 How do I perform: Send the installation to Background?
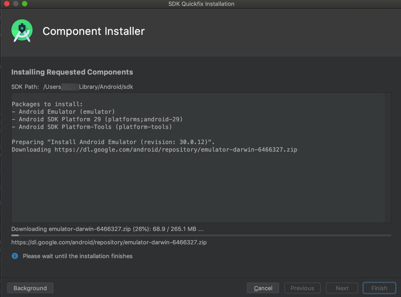pos(30,288)
